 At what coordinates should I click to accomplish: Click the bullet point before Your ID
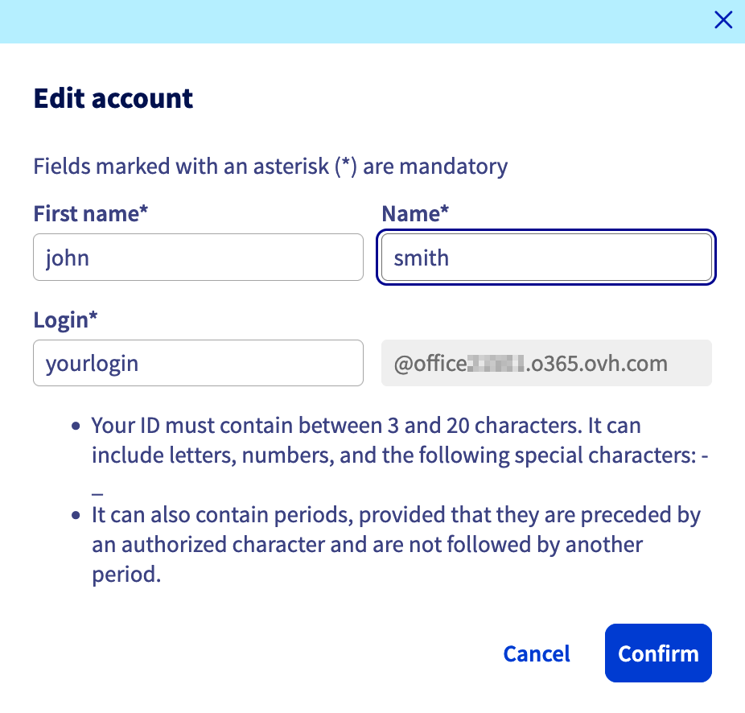pos(76,427)
